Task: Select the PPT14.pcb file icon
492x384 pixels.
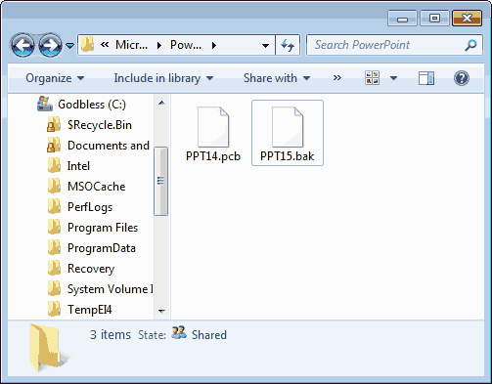Action: click(x=213, y=127)
